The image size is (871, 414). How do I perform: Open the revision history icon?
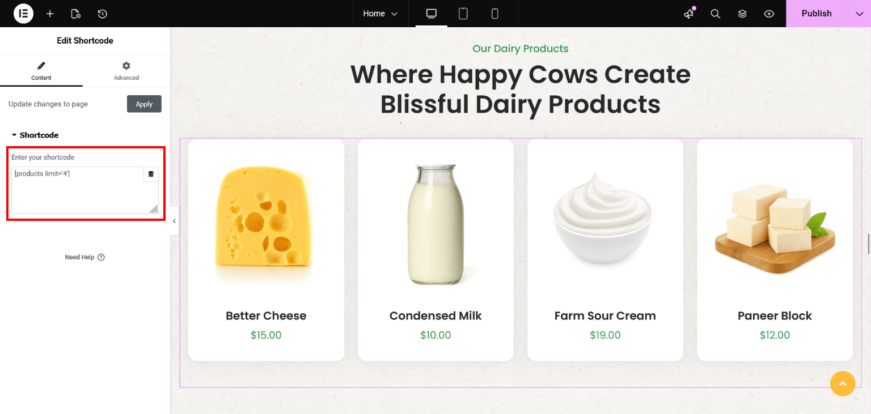[x=102, y=14]
